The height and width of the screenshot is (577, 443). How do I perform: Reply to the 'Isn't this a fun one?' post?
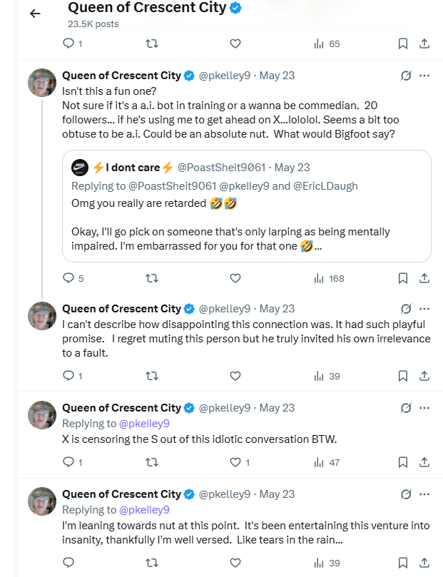68,278
